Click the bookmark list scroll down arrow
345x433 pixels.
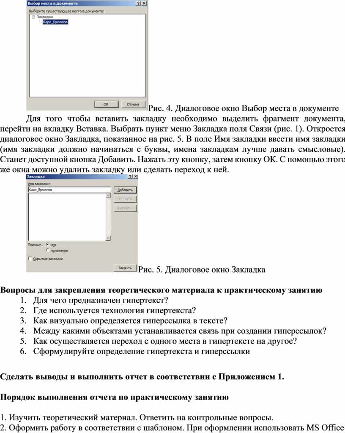pyautogui.click(x=108, y=238)
